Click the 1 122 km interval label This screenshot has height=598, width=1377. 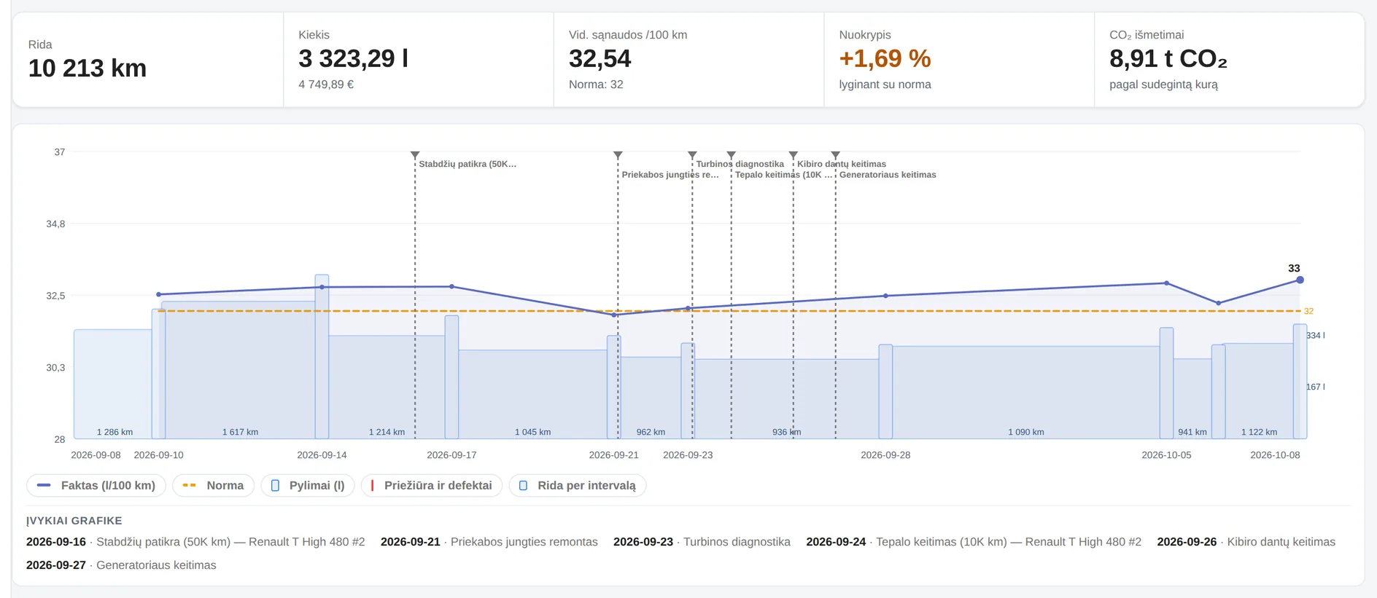point(1259,432)
